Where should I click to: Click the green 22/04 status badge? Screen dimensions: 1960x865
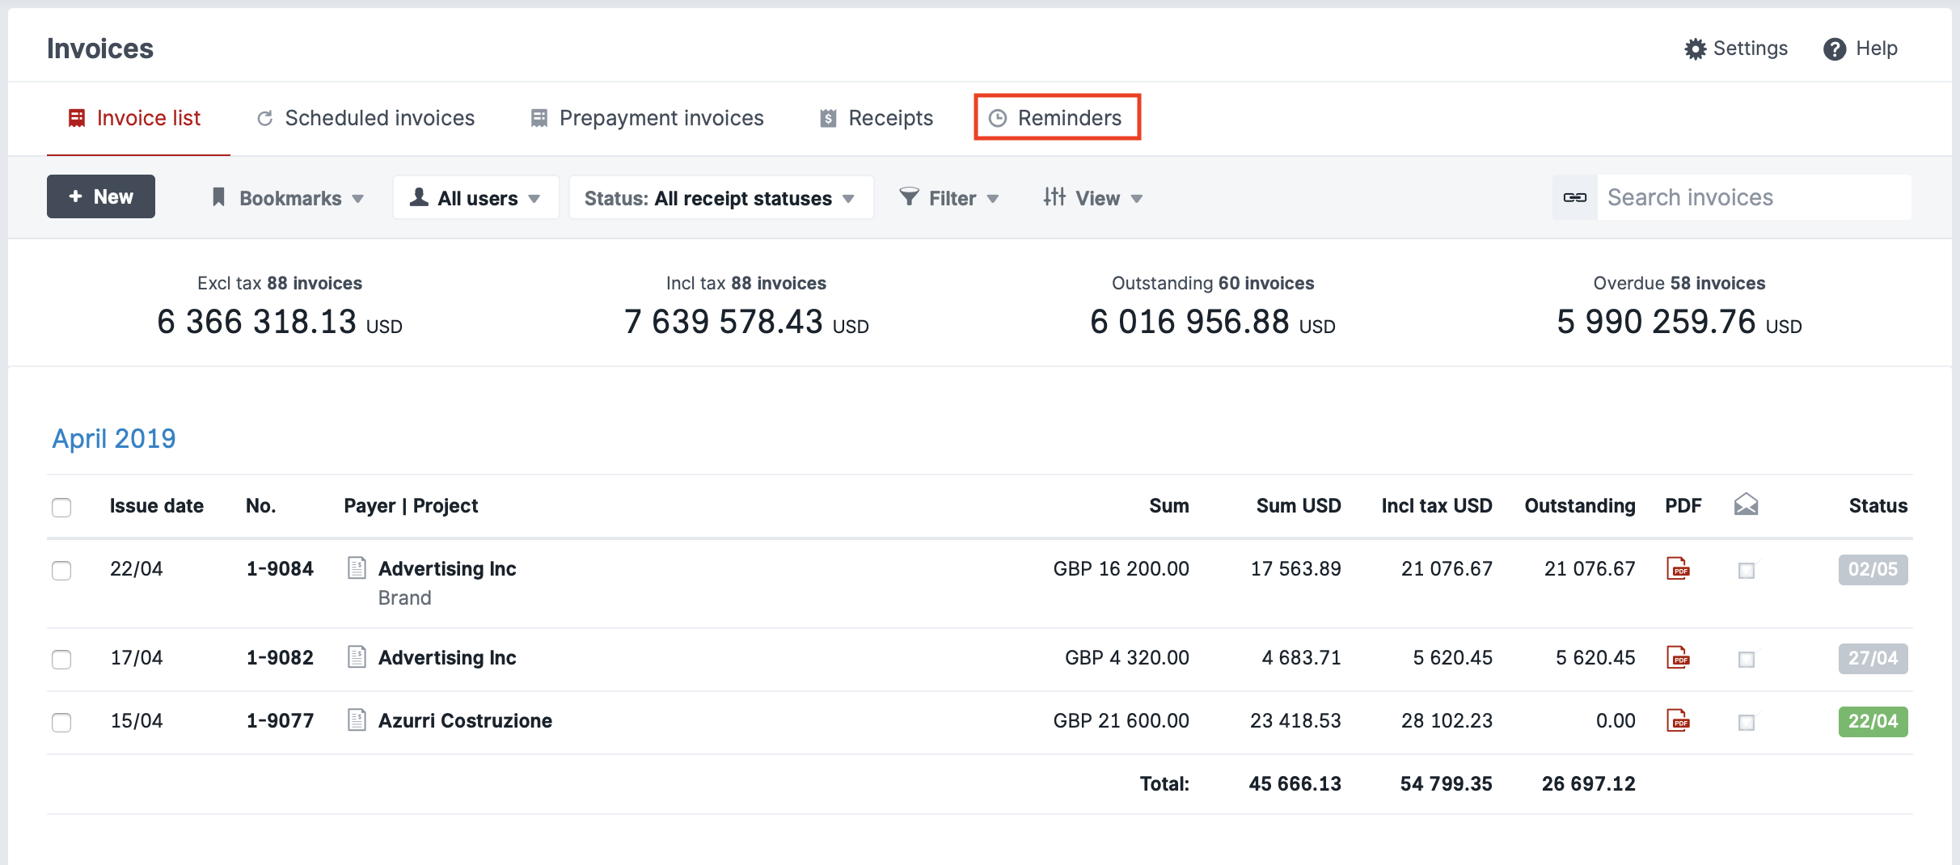click(x=1873, y=721)
